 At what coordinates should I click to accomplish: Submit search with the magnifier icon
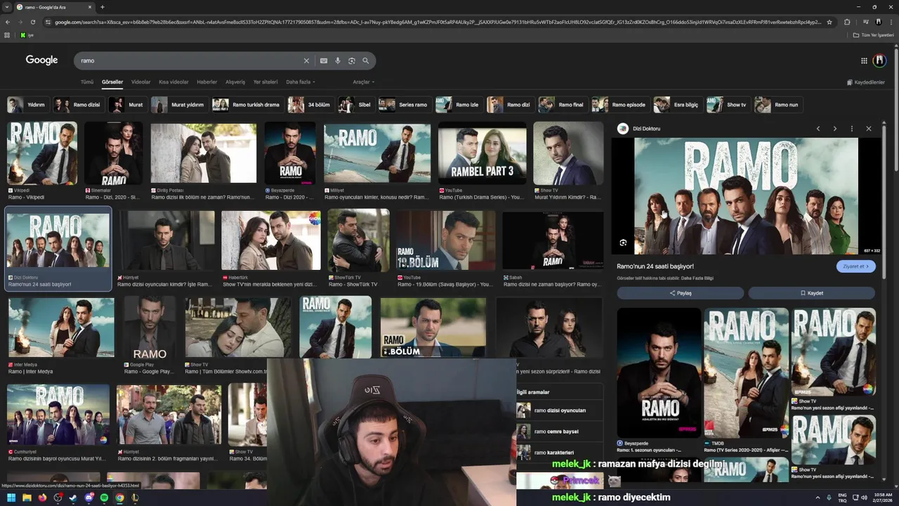[x=366, y=60]
